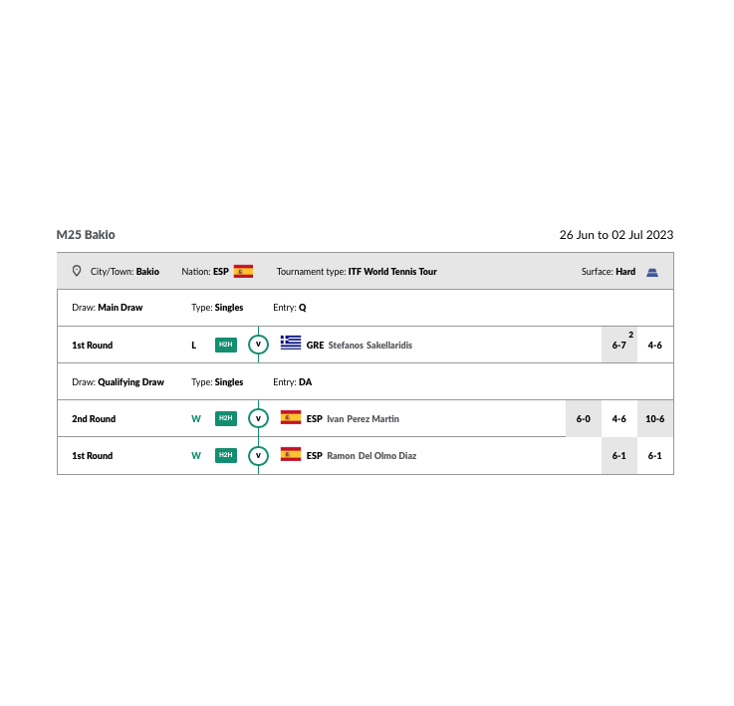Click the Spain flag beside Nation ESP
The height and width of the screenshot is (706, 734).
243,271
